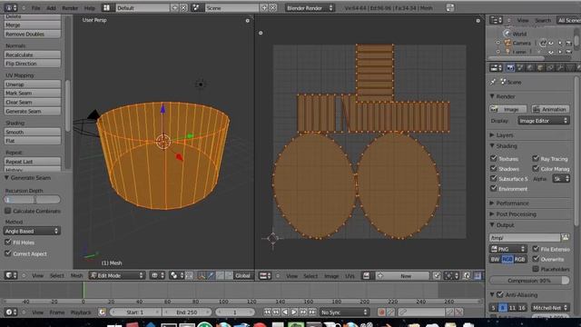Open screen layout browse icon
This screenshot has width=581, height=327.
(x=107, y=8)
